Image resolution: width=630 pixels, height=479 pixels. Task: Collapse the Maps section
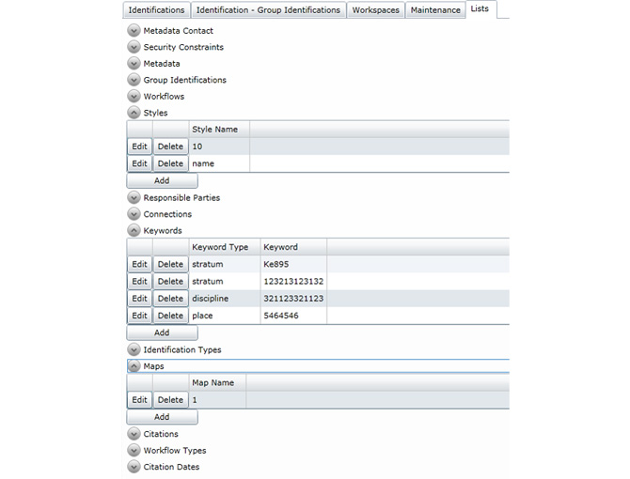click(134, 366)
